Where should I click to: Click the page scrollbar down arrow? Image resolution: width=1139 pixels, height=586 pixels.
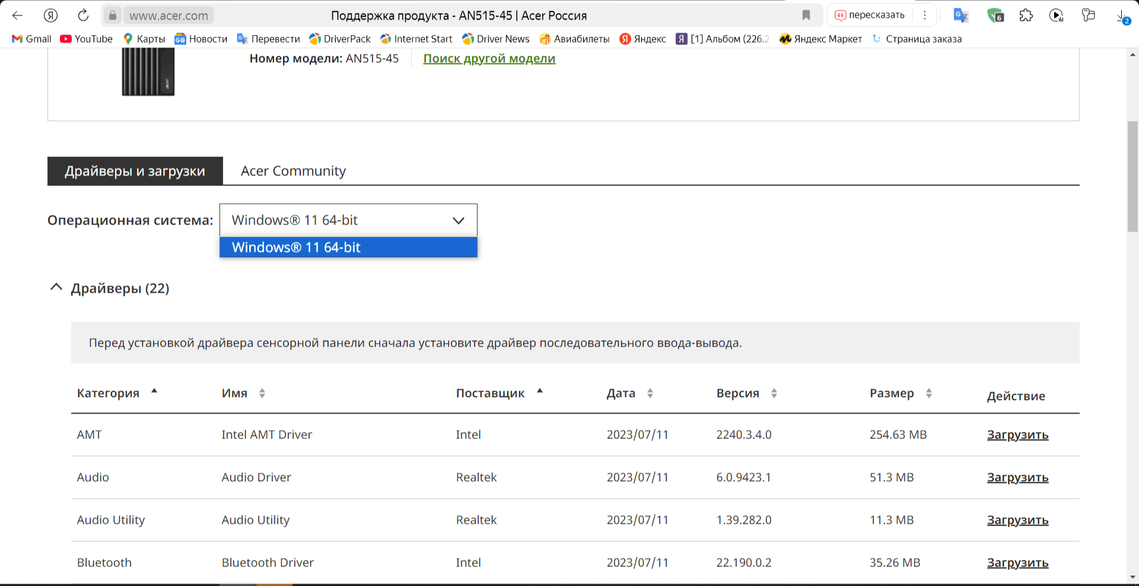click(1132, 577)
